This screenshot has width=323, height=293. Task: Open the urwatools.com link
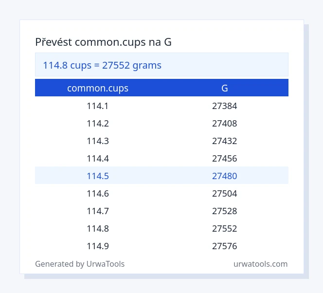[x=260, y=264]
